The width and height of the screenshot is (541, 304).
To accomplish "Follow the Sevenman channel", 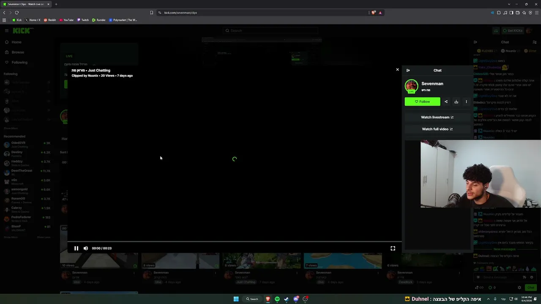I will (x=422, y=102).
